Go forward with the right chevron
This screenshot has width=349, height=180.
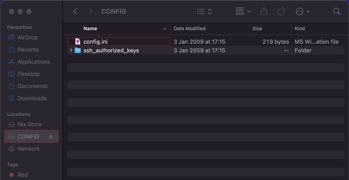tap(91, 11)
